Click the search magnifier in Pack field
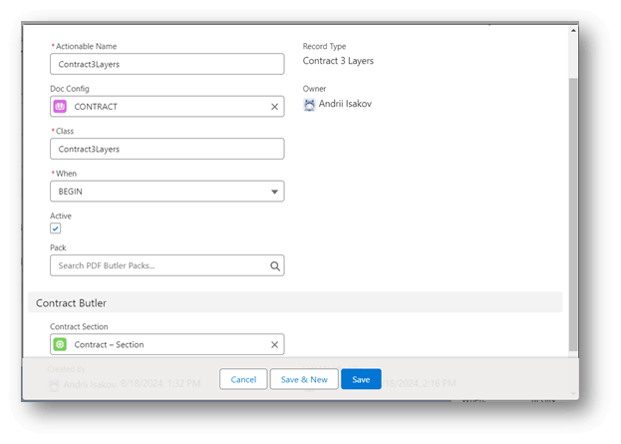This screenshot has height=444, width=621. coord(275,266)
